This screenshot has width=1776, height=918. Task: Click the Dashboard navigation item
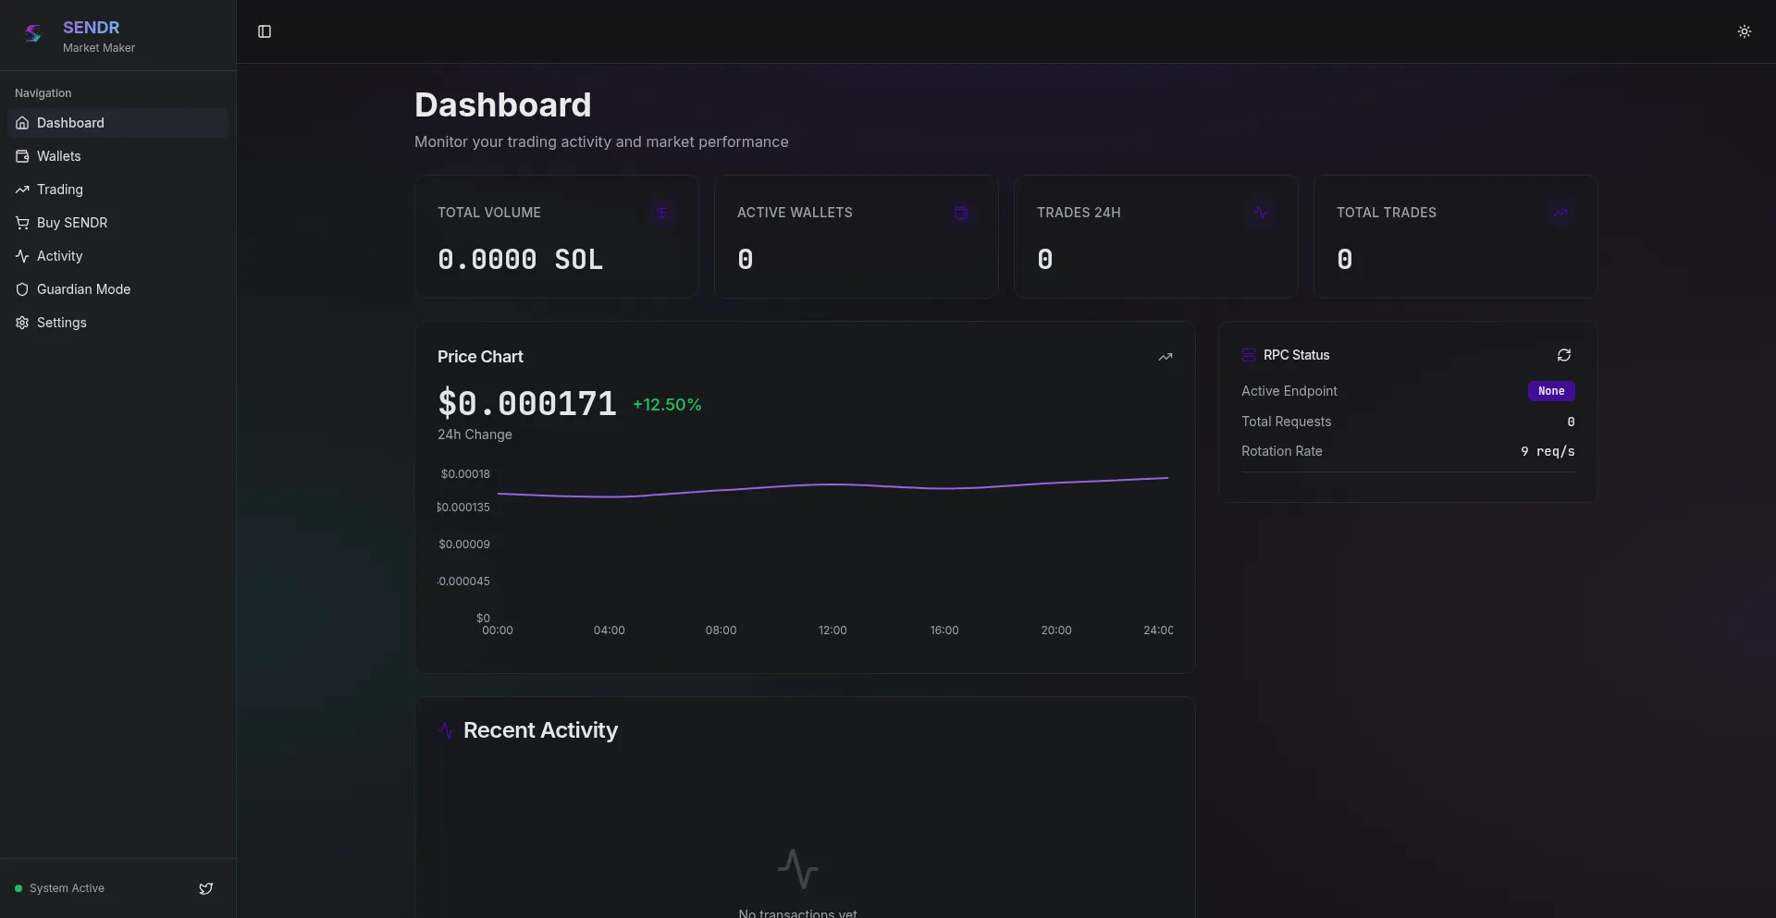[70, 123]
